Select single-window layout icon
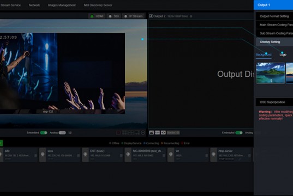293x196 pixels. pyautogui.click(x=118, y=133)
